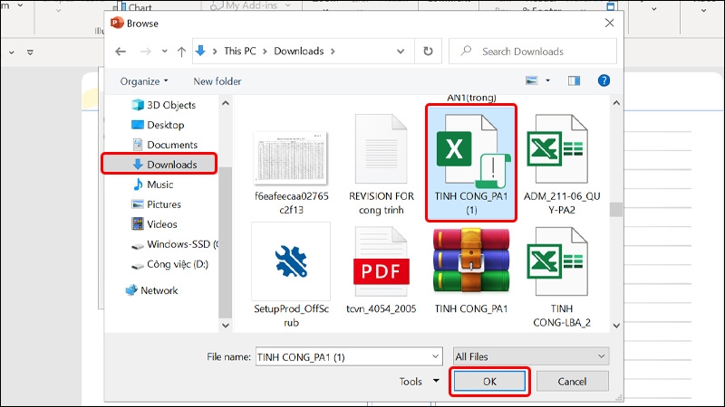
Task: Select TINH CONG-LBA_2 Excel file
Action: pyautogui.click(x=561, y=277)
